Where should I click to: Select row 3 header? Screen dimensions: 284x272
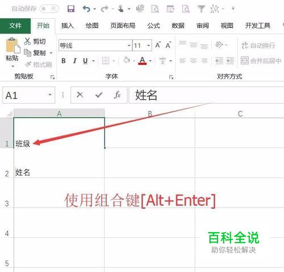point(7,193)
